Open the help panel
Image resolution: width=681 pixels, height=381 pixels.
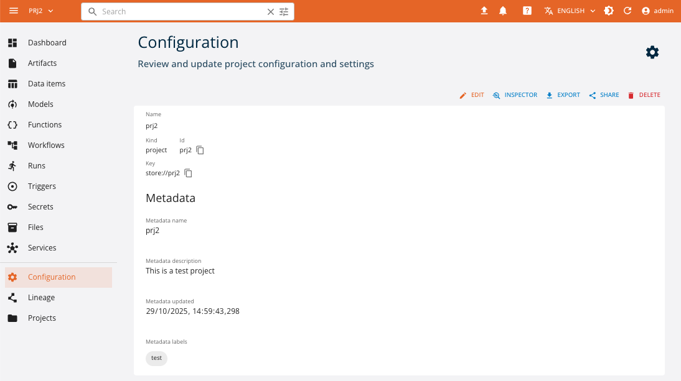527,11
